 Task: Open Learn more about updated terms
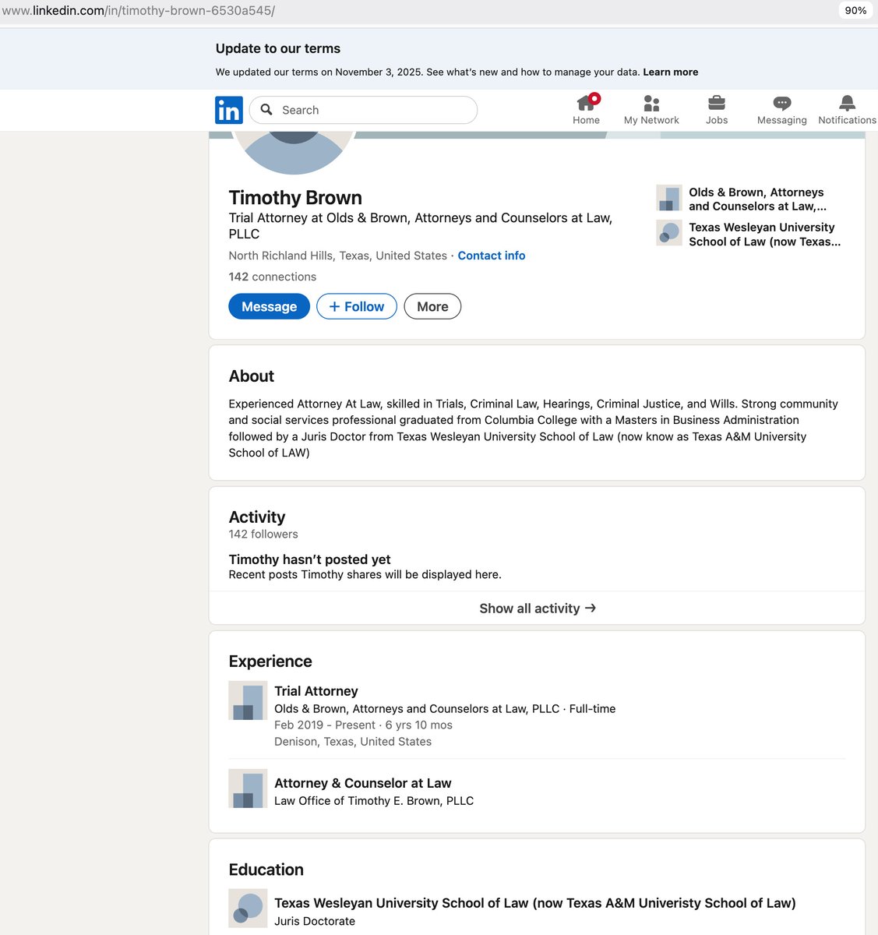(x=671, y=72)
